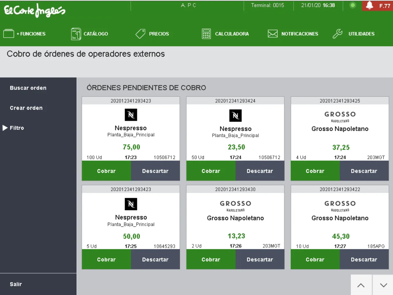
Task: Open the Calculadora calculator icon
Action: [x=206, y=34]
